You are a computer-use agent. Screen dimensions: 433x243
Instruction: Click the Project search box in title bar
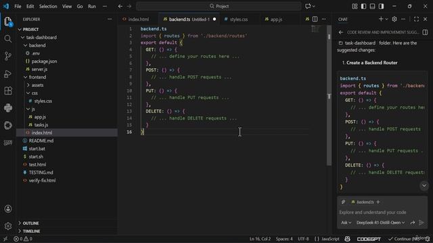coord(219,6)
